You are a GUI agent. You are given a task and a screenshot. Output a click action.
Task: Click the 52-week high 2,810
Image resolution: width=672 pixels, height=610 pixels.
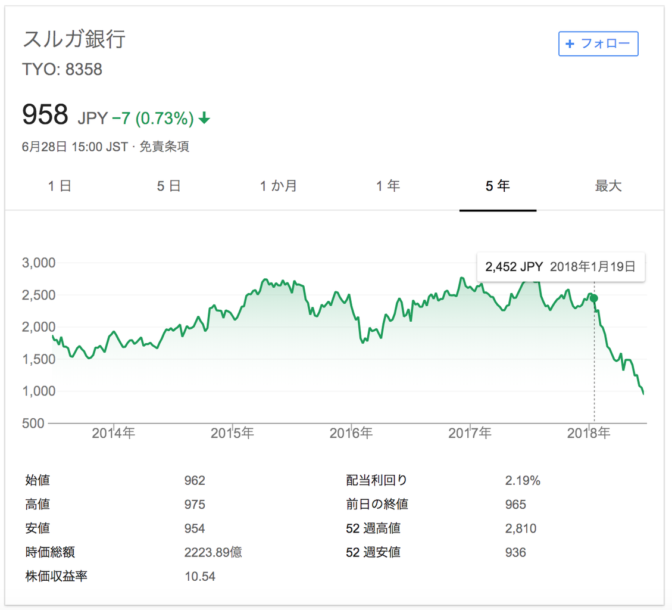[x=521, y=528]
